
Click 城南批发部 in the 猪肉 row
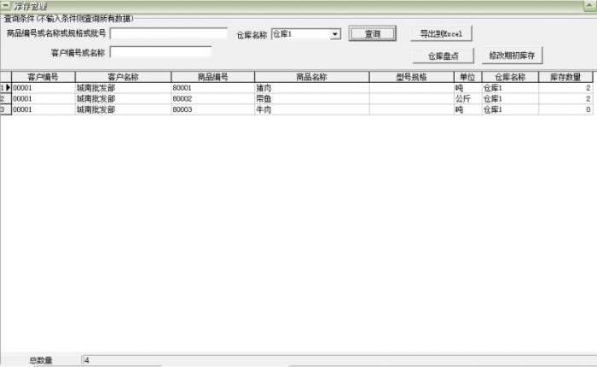[123, 88]
